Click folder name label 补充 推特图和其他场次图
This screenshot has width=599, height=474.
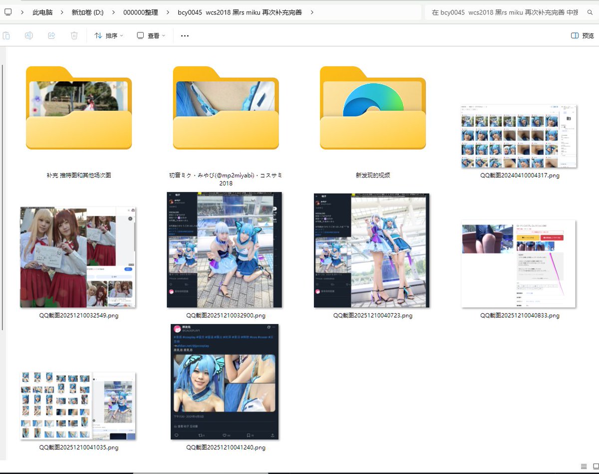click(x=79, y=175)
